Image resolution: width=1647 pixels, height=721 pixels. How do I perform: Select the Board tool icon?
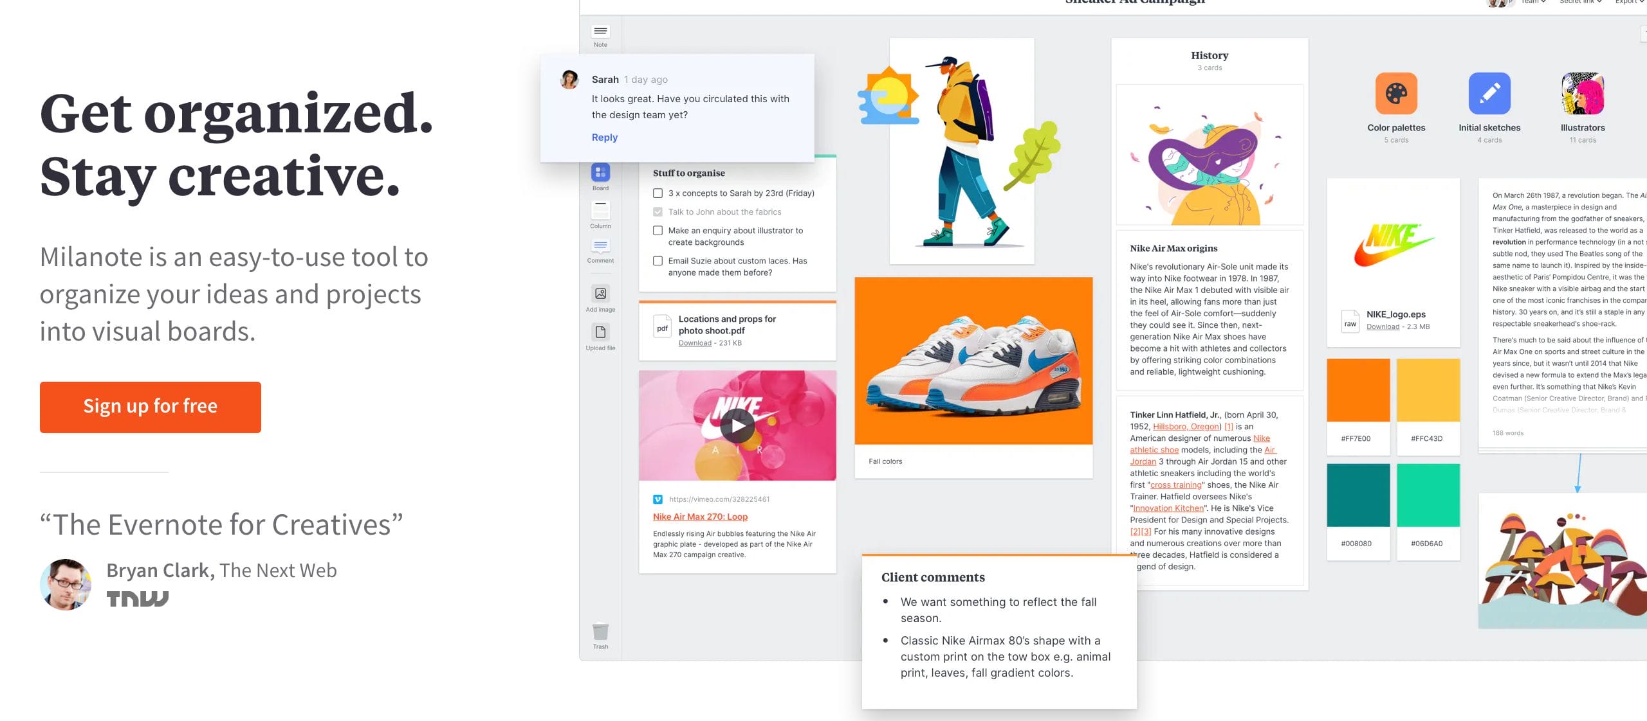tap(600, 172)
